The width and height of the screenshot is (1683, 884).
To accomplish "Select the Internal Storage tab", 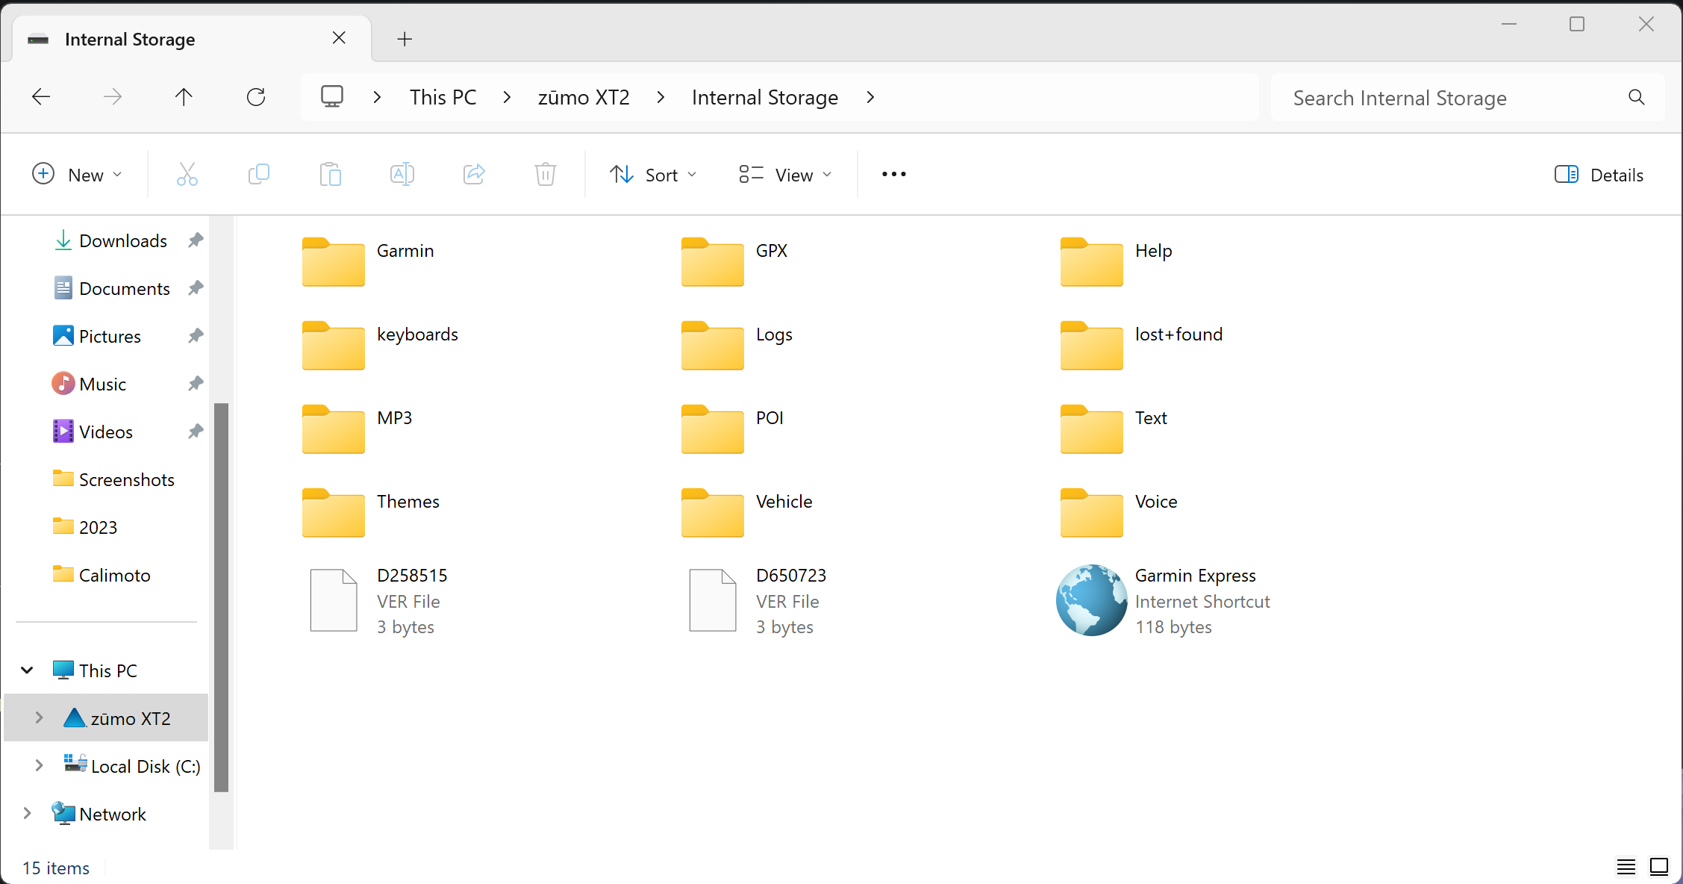I will (x=192, y=39).
